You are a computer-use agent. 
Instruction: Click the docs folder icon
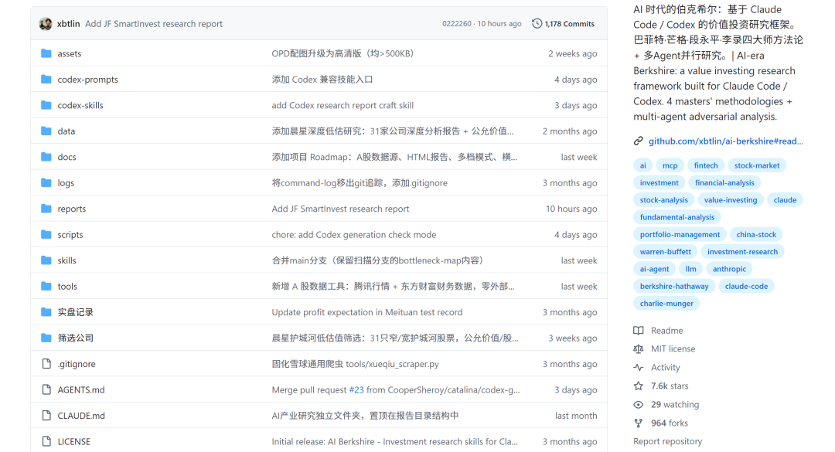click(x=46, y=157)
